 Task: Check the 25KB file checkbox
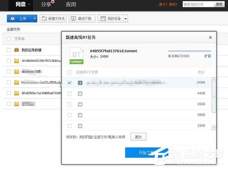coord(69,126)
